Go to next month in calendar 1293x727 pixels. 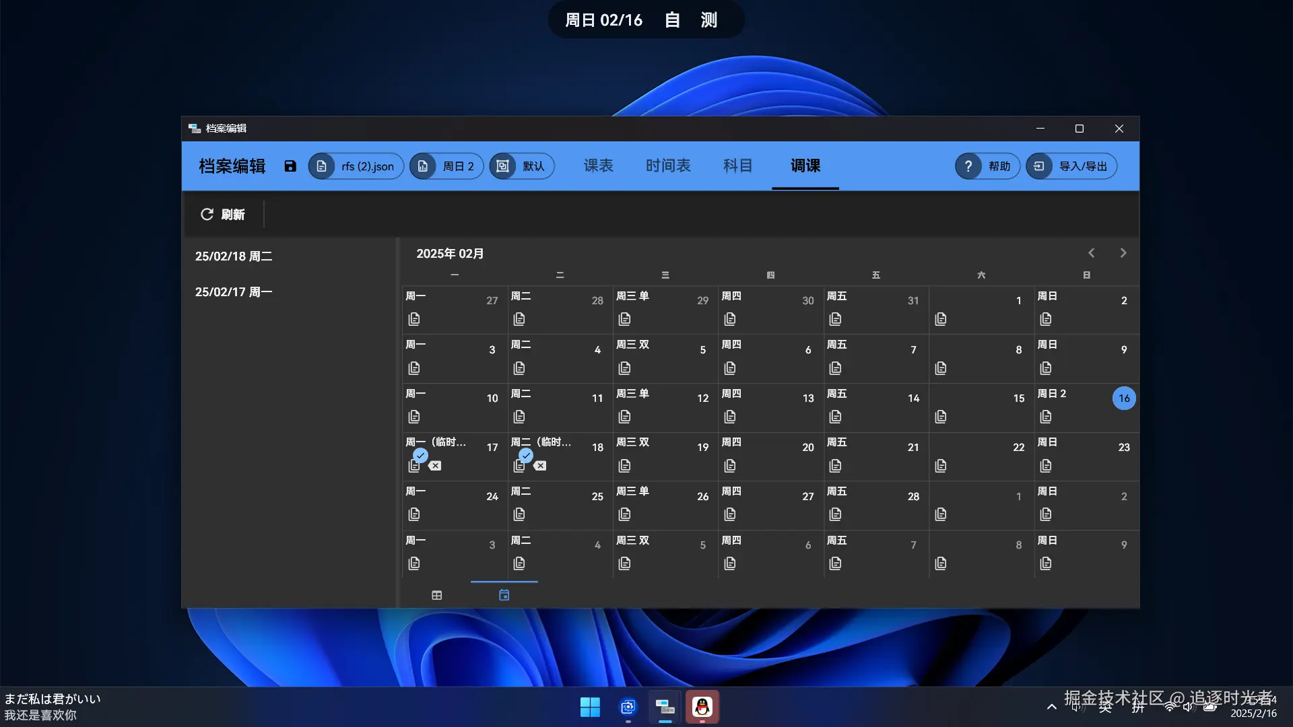coord(1123,253)
